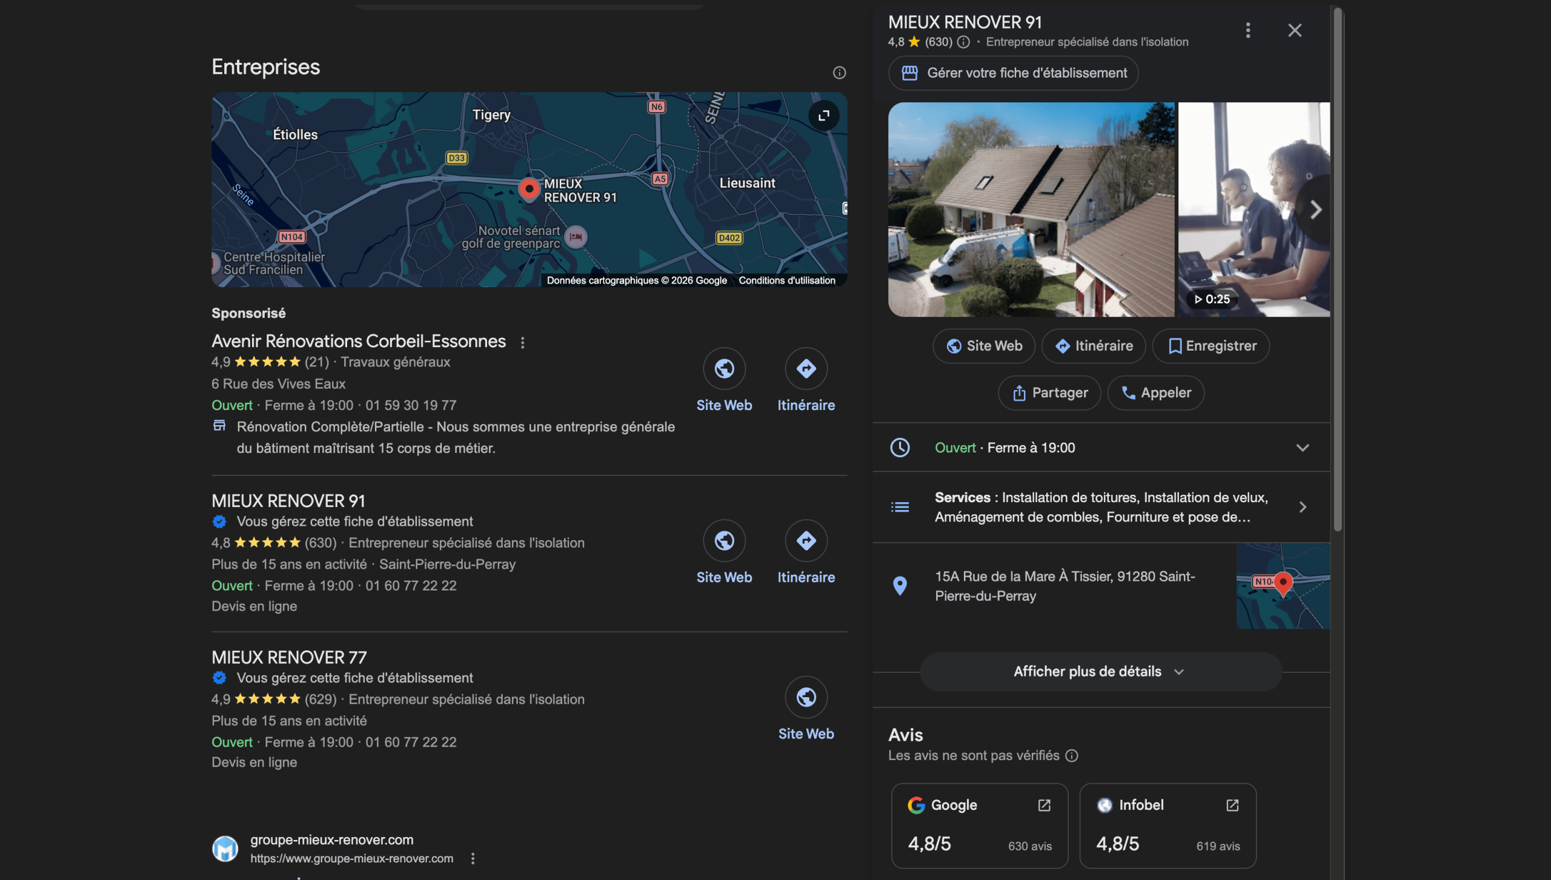Click Devis en ligne under MIEUX RENOVER 77

254,763
